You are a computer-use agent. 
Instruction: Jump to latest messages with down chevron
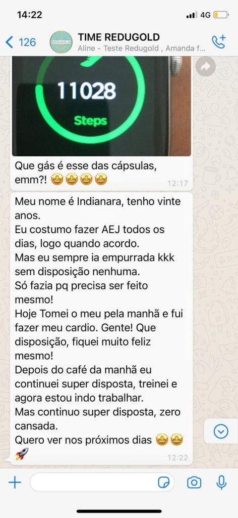pos(221,431)
